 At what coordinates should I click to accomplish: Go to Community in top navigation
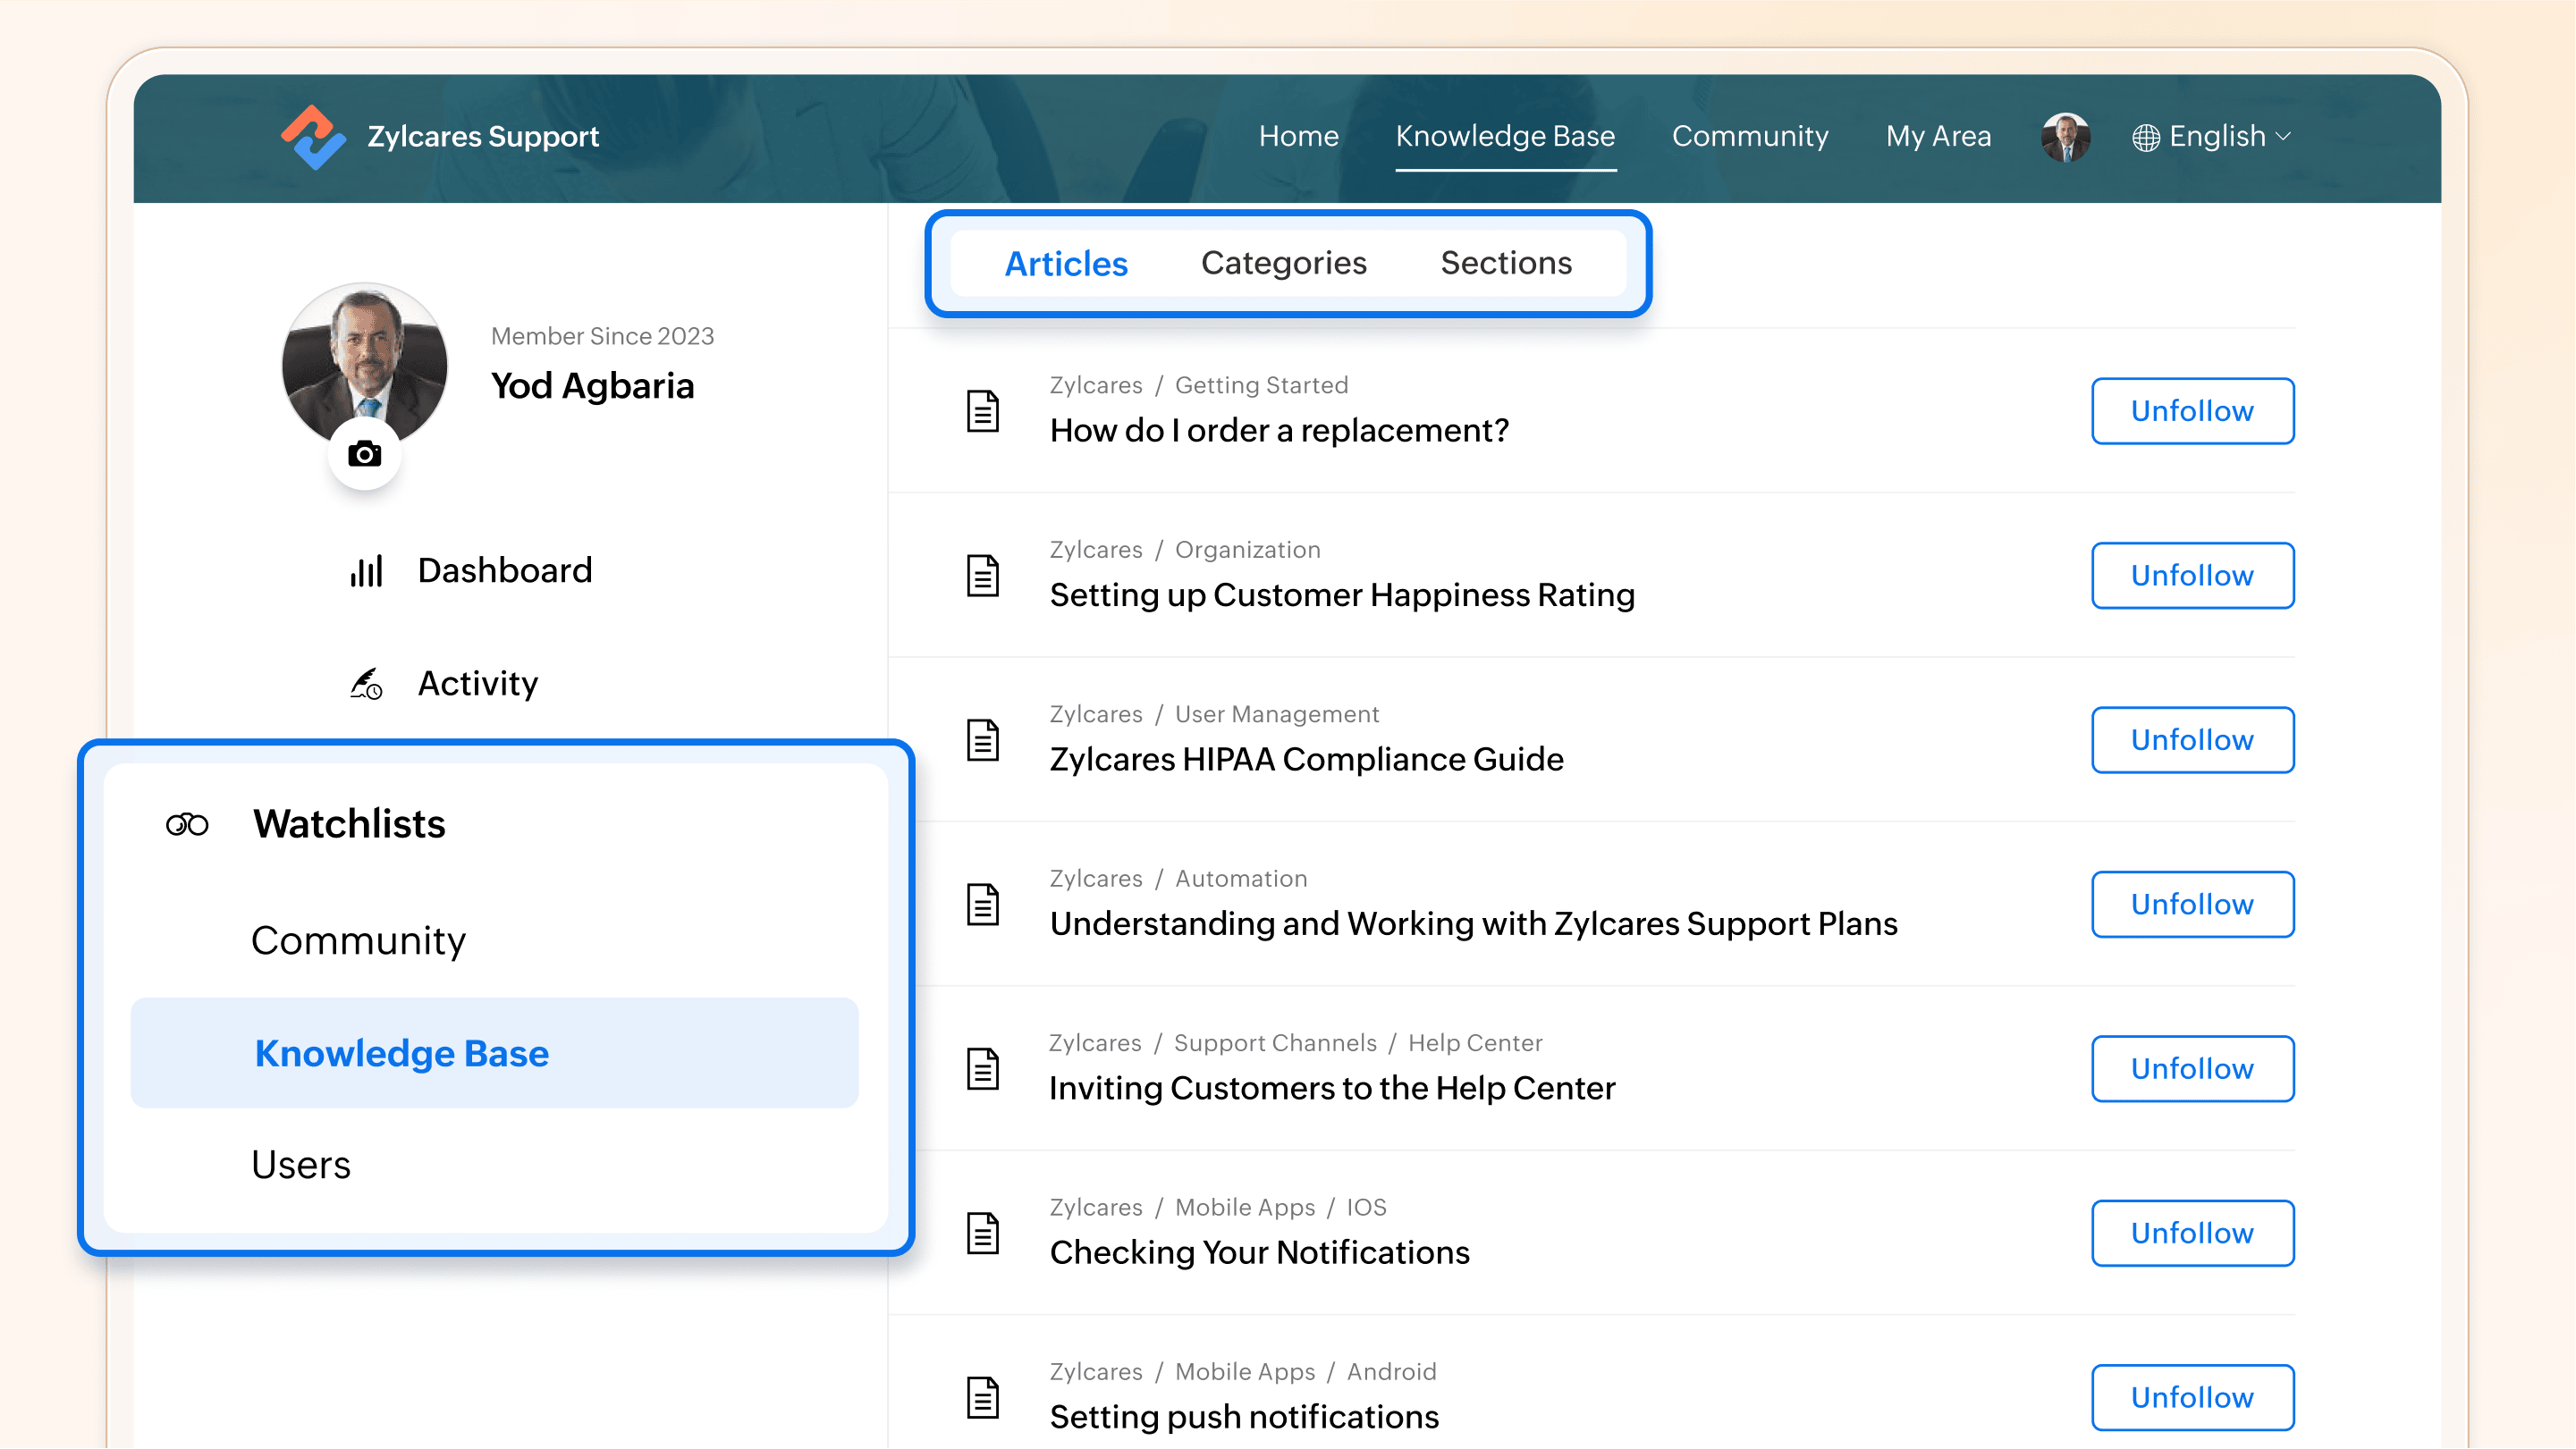pyautogui.click(x=1750, y=137)
